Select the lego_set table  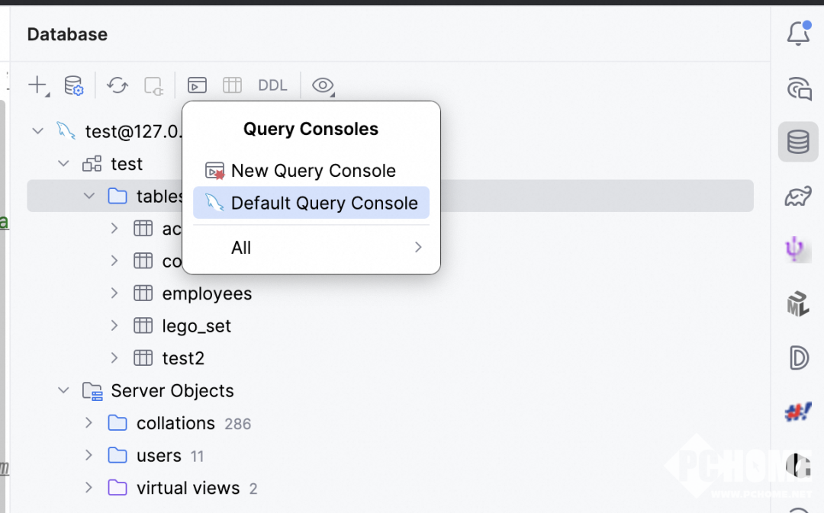pyautogui.click(x=196, y=326)
